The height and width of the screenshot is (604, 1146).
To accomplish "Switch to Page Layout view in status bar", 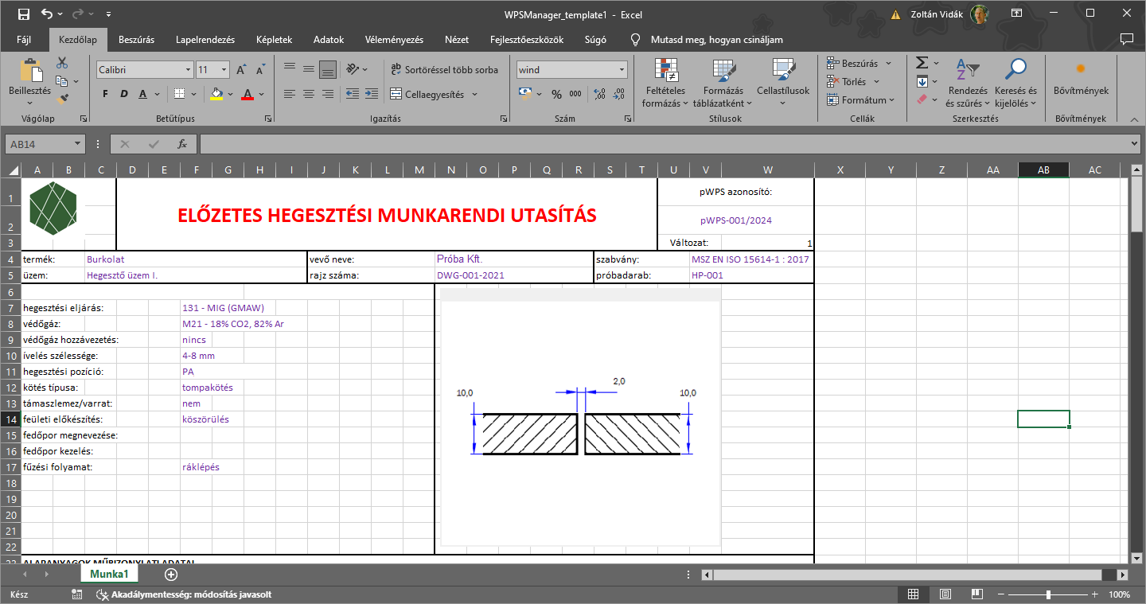I will click(x=944, y=594).
